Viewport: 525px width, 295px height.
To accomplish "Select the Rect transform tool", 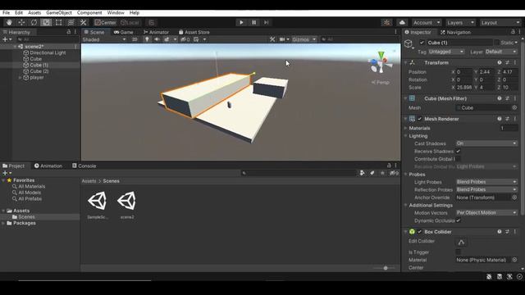I will pyautogui.click(x=58, y=22).
